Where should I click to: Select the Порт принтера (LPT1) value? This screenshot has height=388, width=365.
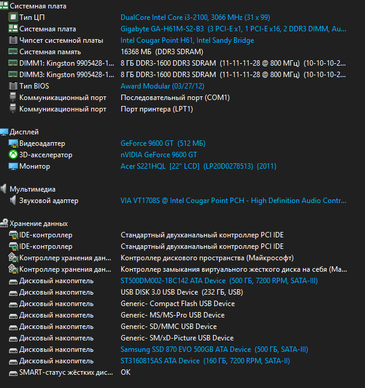point(157,109)
